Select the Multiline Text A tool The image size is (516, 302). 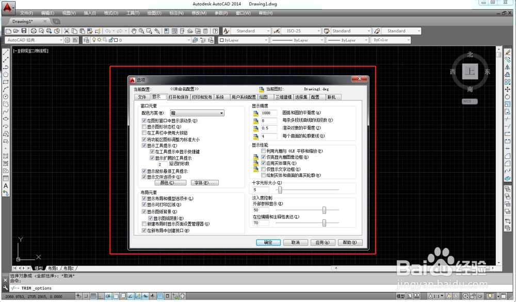click(x=6, y=186)
